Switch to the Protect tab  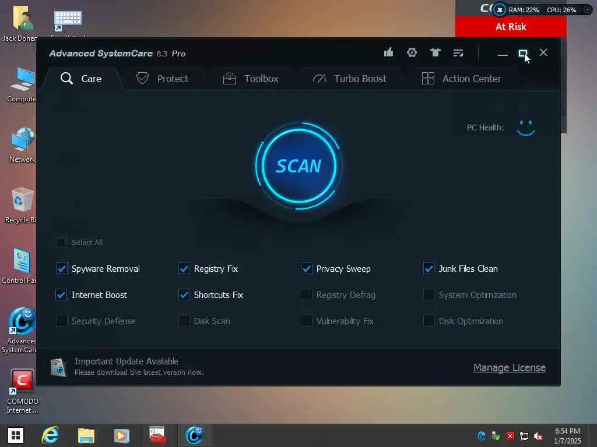coord(163,79)
